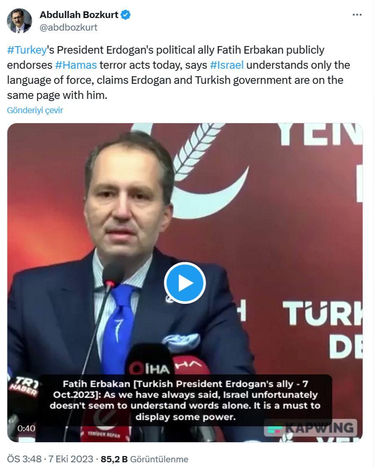Viewport: 380px width, 469px height.
Task: Click the 0:40 video duration label
Action: click(x=26, y=428)
